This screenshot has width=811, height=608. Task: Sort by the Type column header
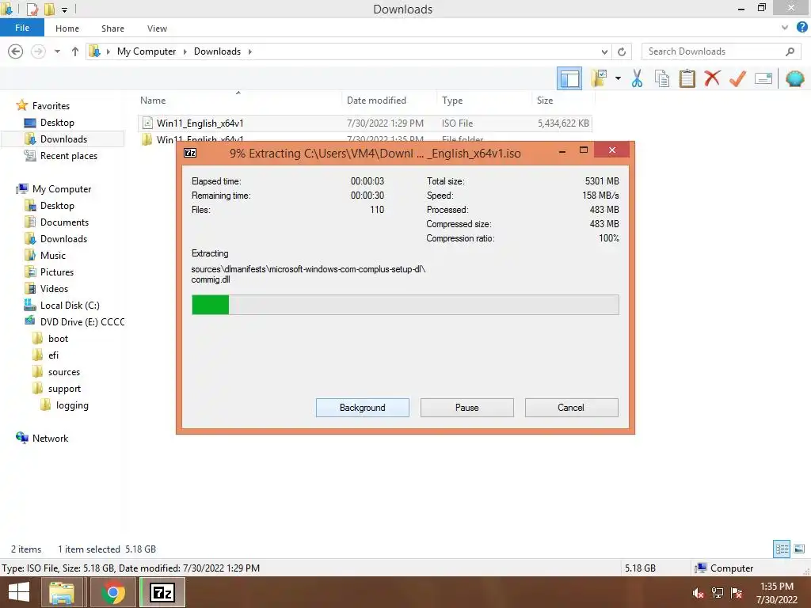pos(452,101)
